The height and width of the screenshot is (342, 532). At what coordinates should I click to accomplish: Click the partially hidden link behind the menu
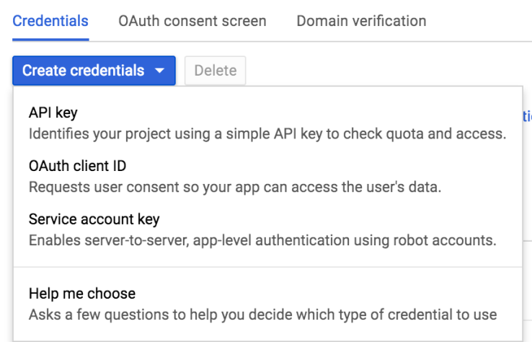tap(527, 116)
